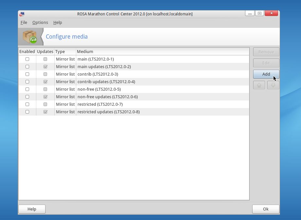Toggle Updates checkbox for restricted (LTS2012.0-7)
This screenshot has height=220, width=301.
point(45,104)
